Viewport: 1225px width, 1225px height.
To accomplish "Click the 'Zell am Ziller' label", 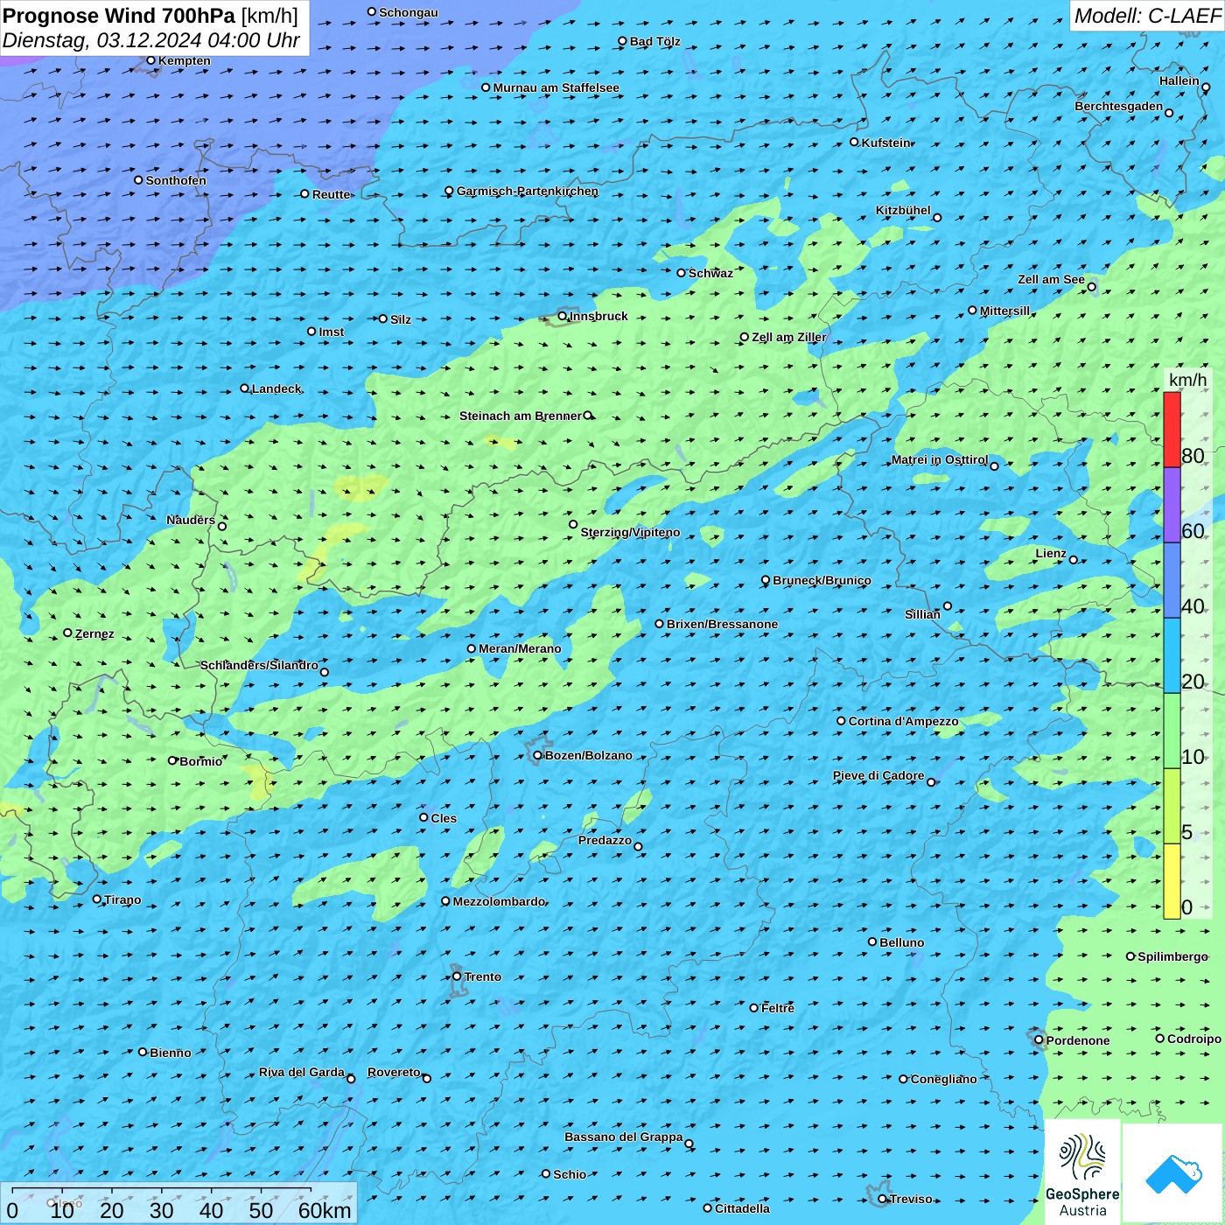I will pyautogui.click(x=788, y=337).
